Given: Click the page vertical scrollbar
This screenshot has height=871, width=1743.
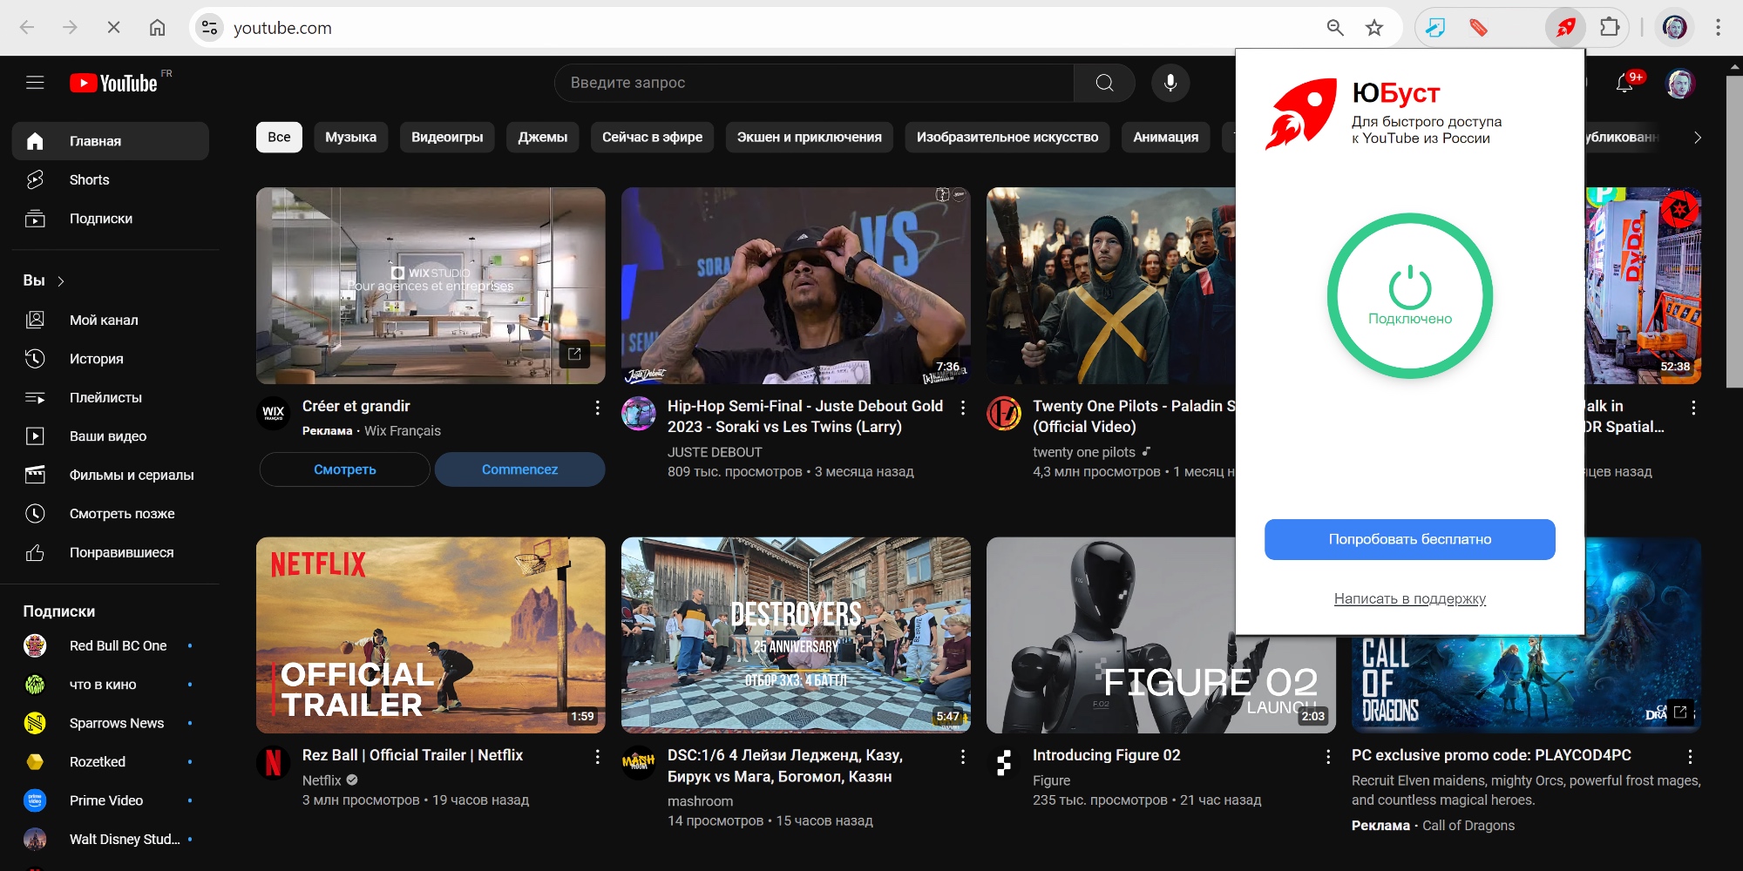Looking at the screenshot, I should [1734, 231].
